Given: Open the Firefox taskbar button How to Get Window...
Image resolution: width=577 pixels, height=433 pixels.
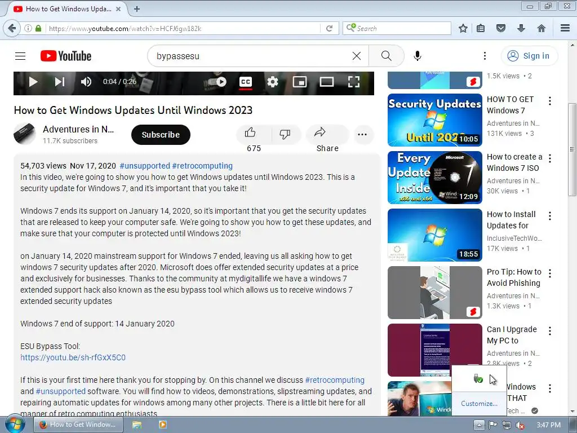Looking at the screenshot, I should [79, 425].
